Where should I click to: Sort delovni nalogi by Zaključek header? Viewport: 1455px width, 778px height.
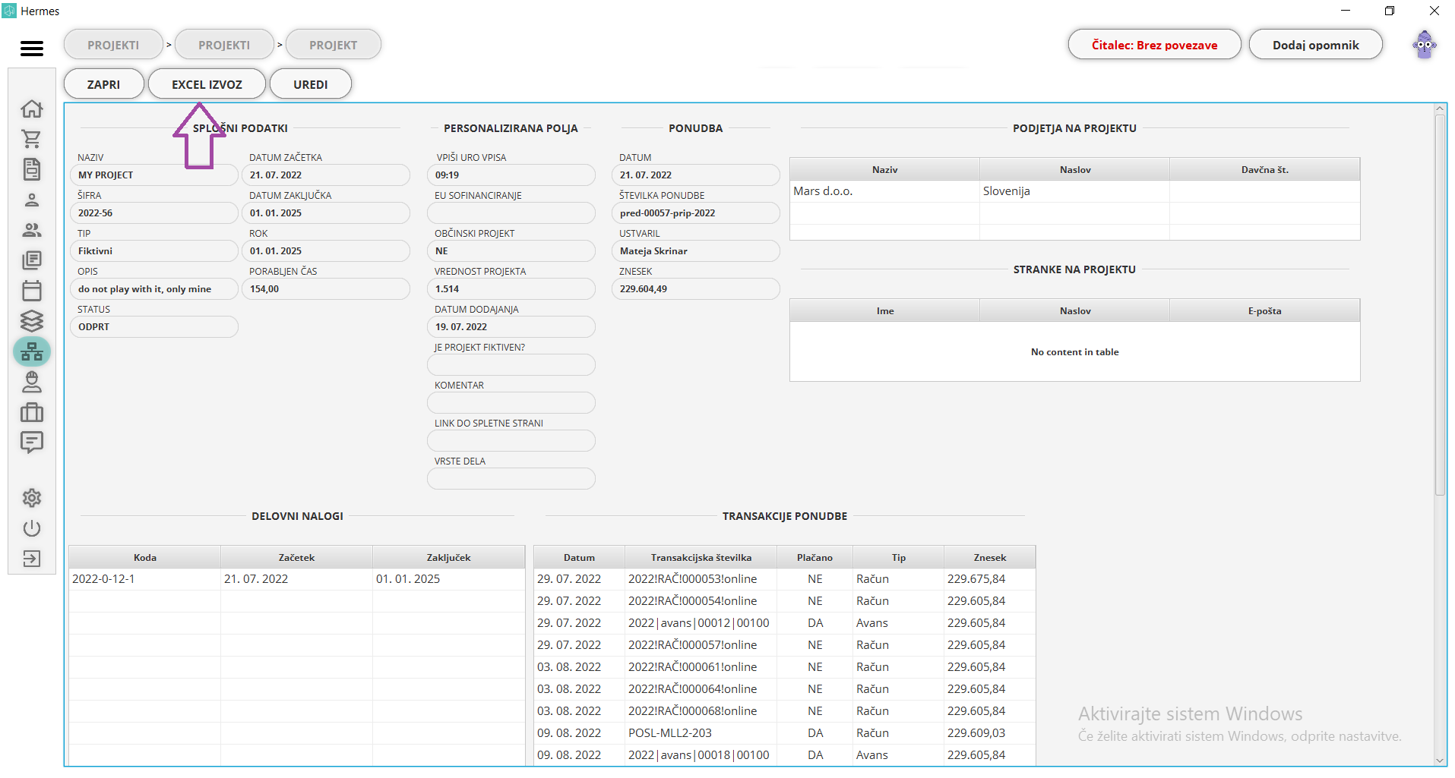coord(448,558)
